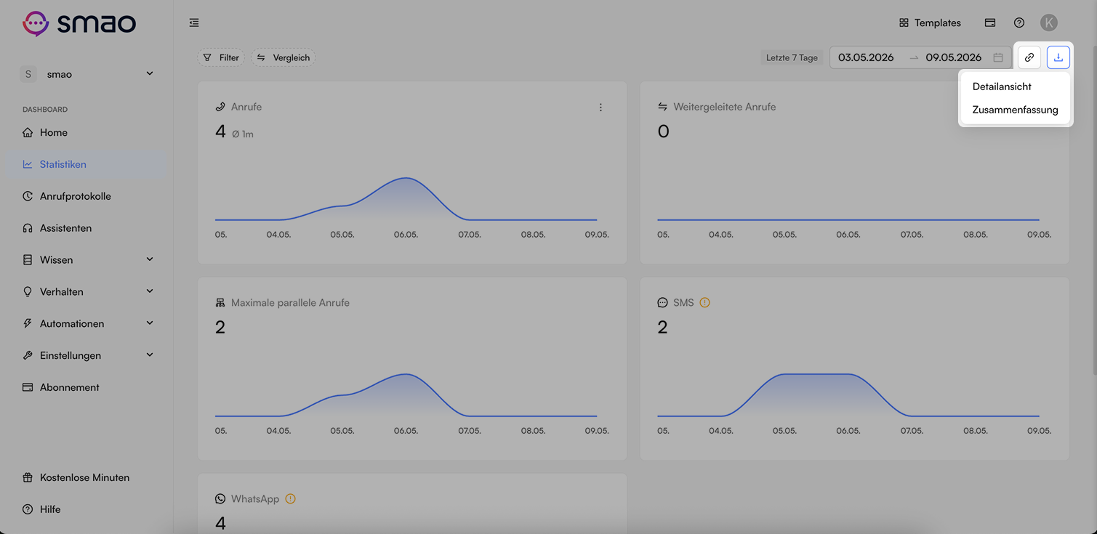The height and width of the screenshot is (534, 1097).
Task: Click the phone icon on the Anrufe card
Action: pos(220,107)
